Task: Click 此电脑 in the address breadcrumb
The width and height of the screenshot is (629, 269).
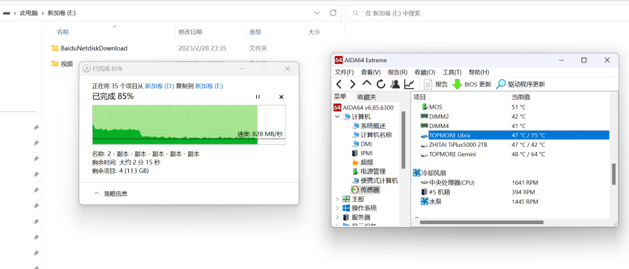Action: [x=29, y=13]
